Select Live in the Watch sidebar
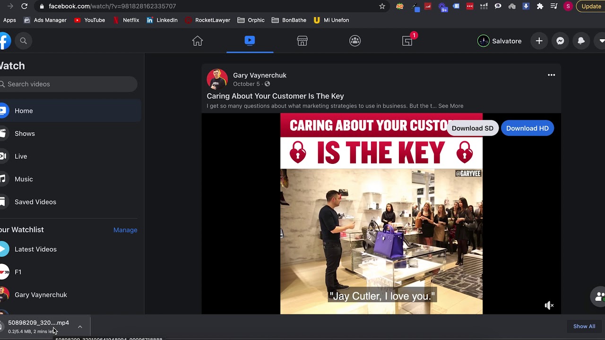This screenshot has width=605, height=340. (x=70, y=156)
